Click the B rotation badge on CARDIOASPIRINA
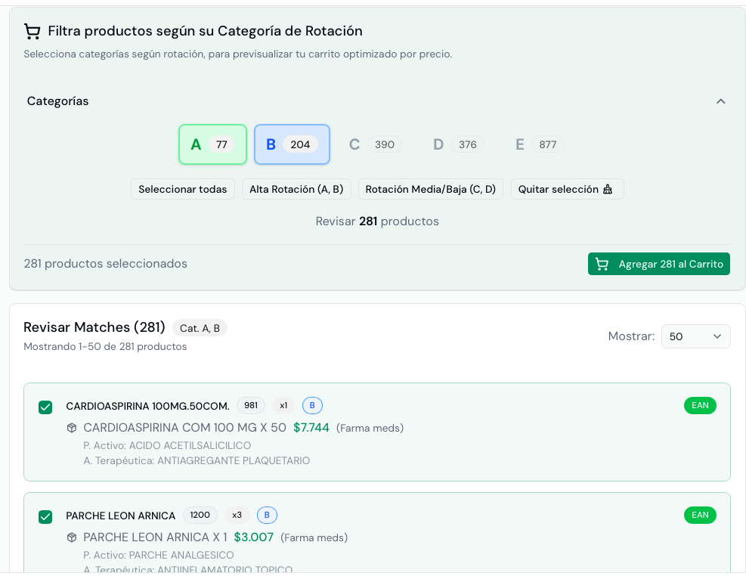Image resolution: width=746 pixels, height=576 pixels. click(x=312, y=405)
